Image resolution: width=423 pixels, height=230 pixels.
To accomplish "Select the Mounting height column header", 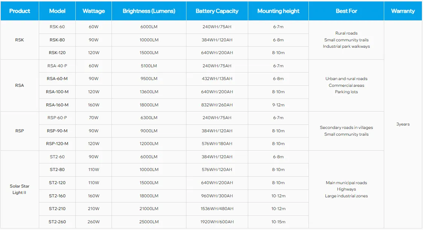I will 278,11.
